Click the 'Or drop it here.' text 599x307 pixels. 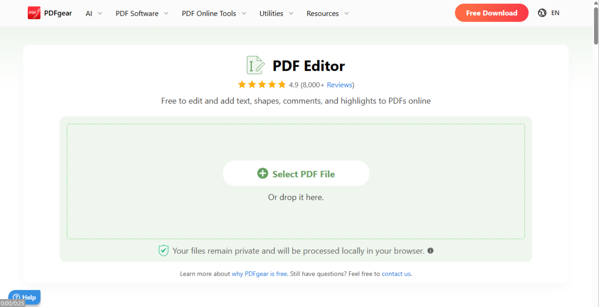pos(296,197)
